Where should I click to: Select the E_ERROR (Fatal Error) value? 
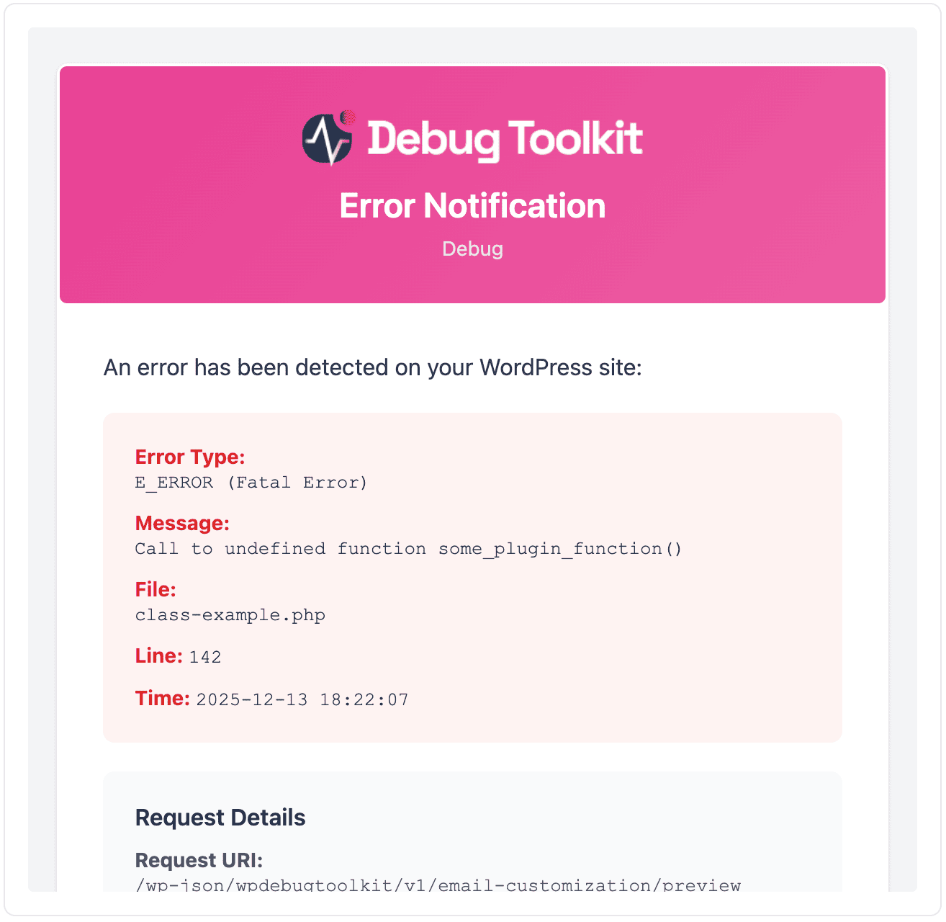[x=251, y=483]
